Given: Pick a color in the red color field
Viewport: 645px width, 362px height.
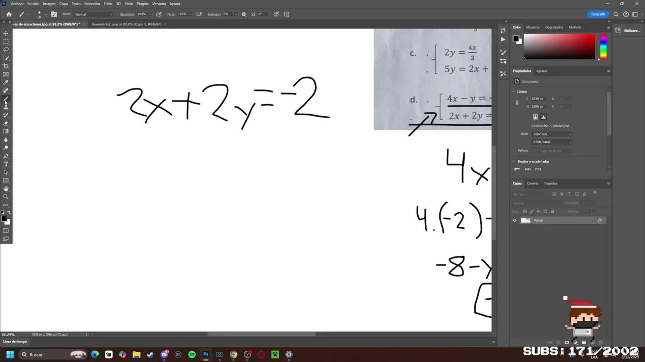Looking at the screenshot, I should 559,47.
